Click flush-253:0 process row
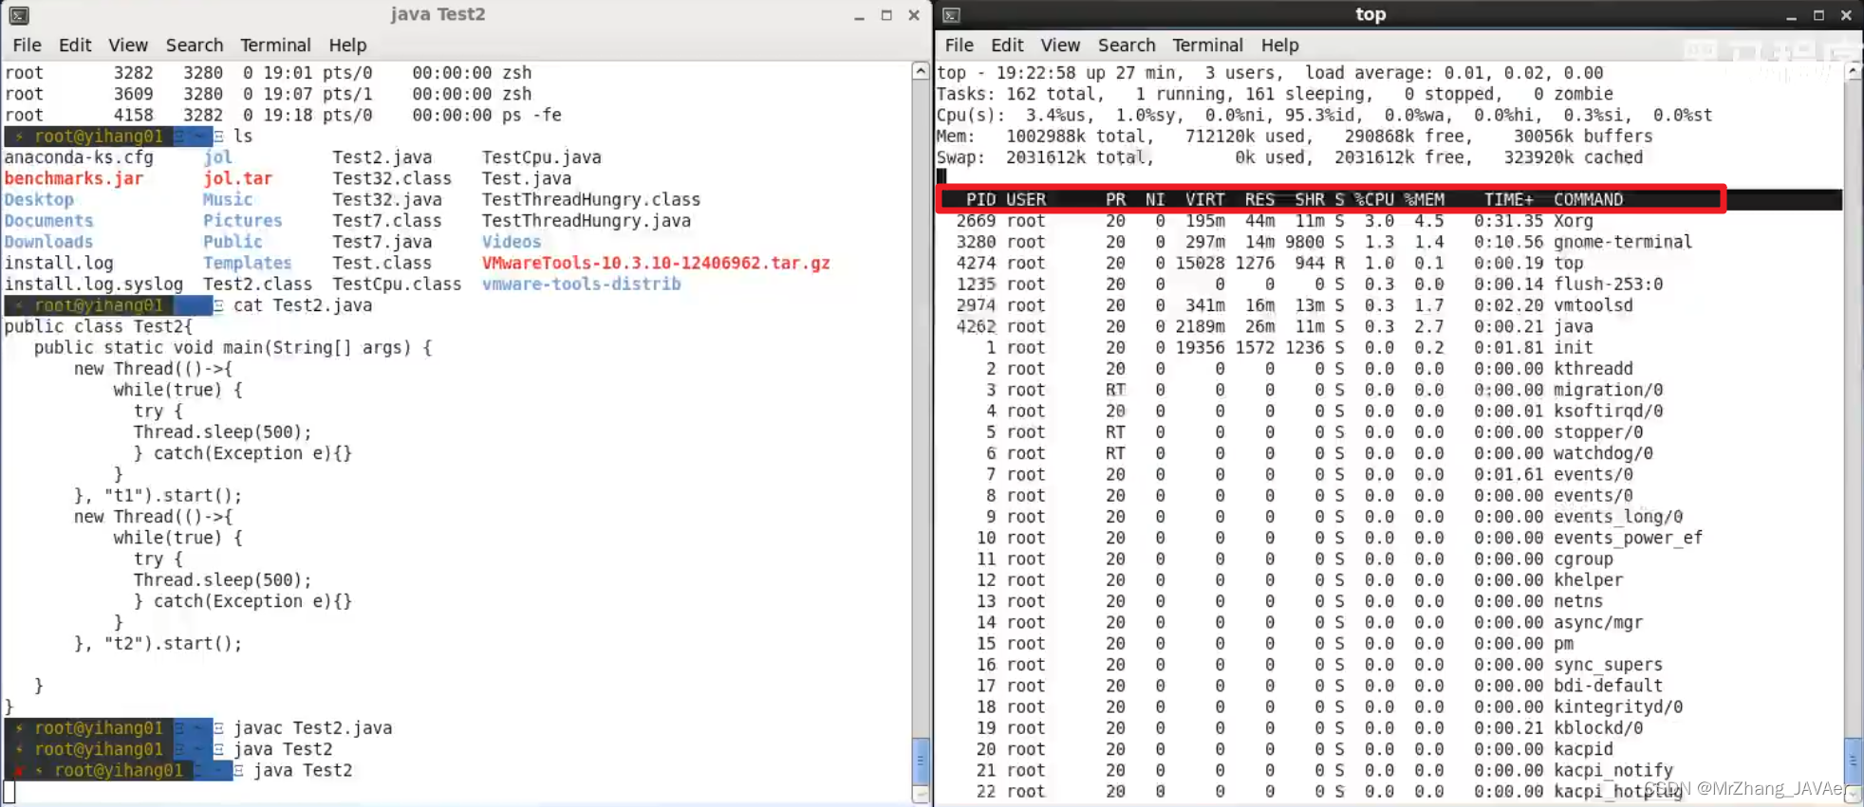 (1310, 284)
